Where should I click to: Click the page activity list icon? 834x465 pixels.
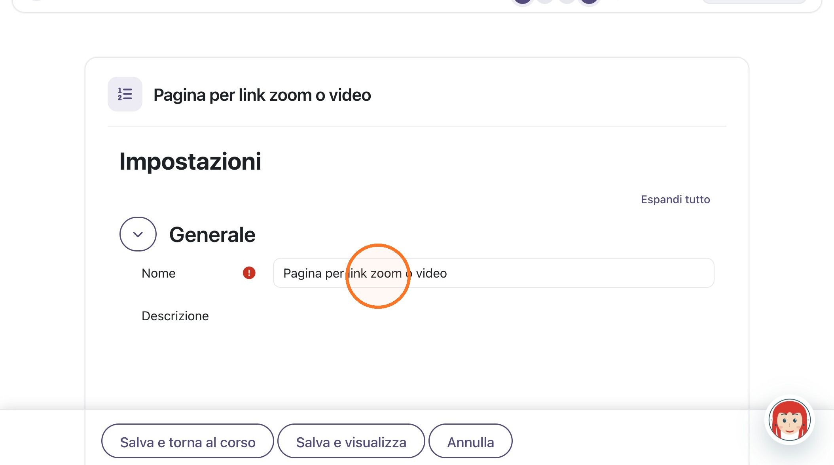pos(125,94)
